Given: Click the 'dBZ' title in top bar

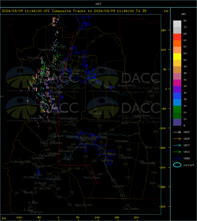Looking at the screenshot, I should [98, 4].
